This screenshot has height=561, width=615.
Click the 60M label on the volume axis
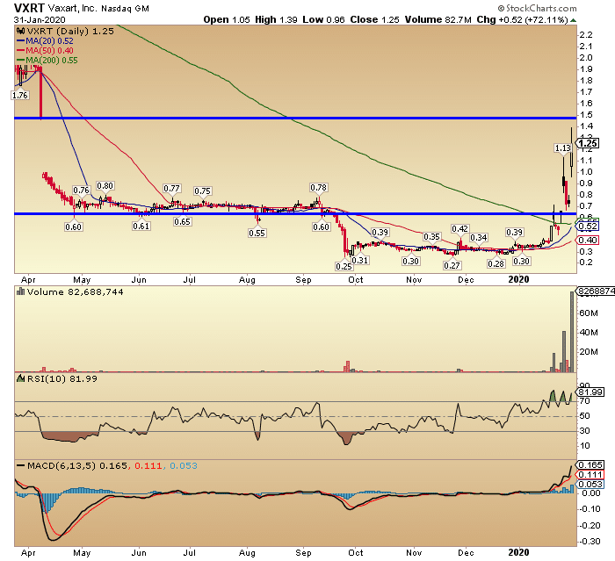coord(589,313)
